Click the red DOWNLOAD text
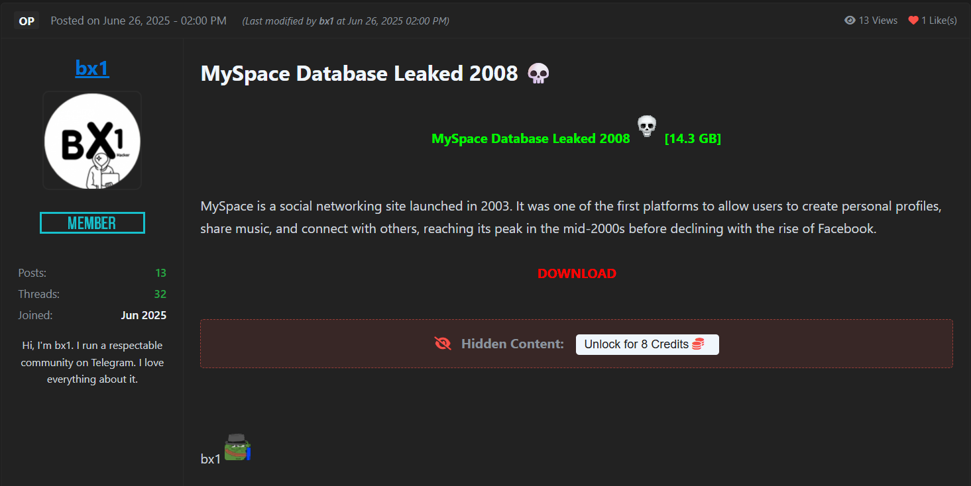Image resolution: width=971 pixels, height=486 pixels. point(577,273)
